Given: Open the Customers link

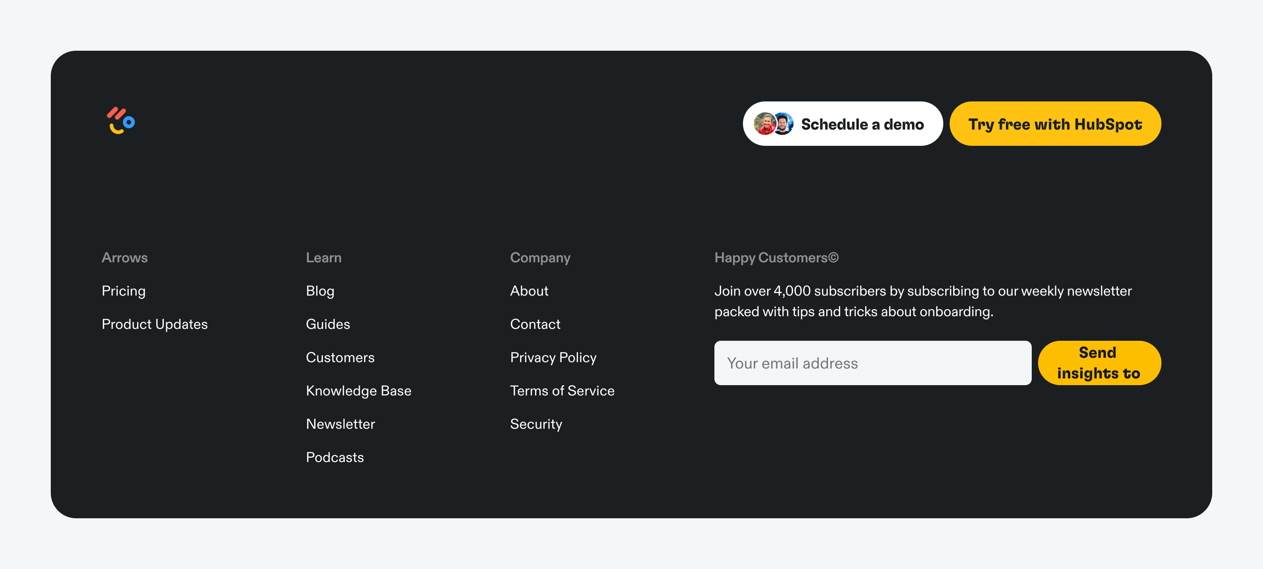Looking at the screenshot, I should coord(340,357).
